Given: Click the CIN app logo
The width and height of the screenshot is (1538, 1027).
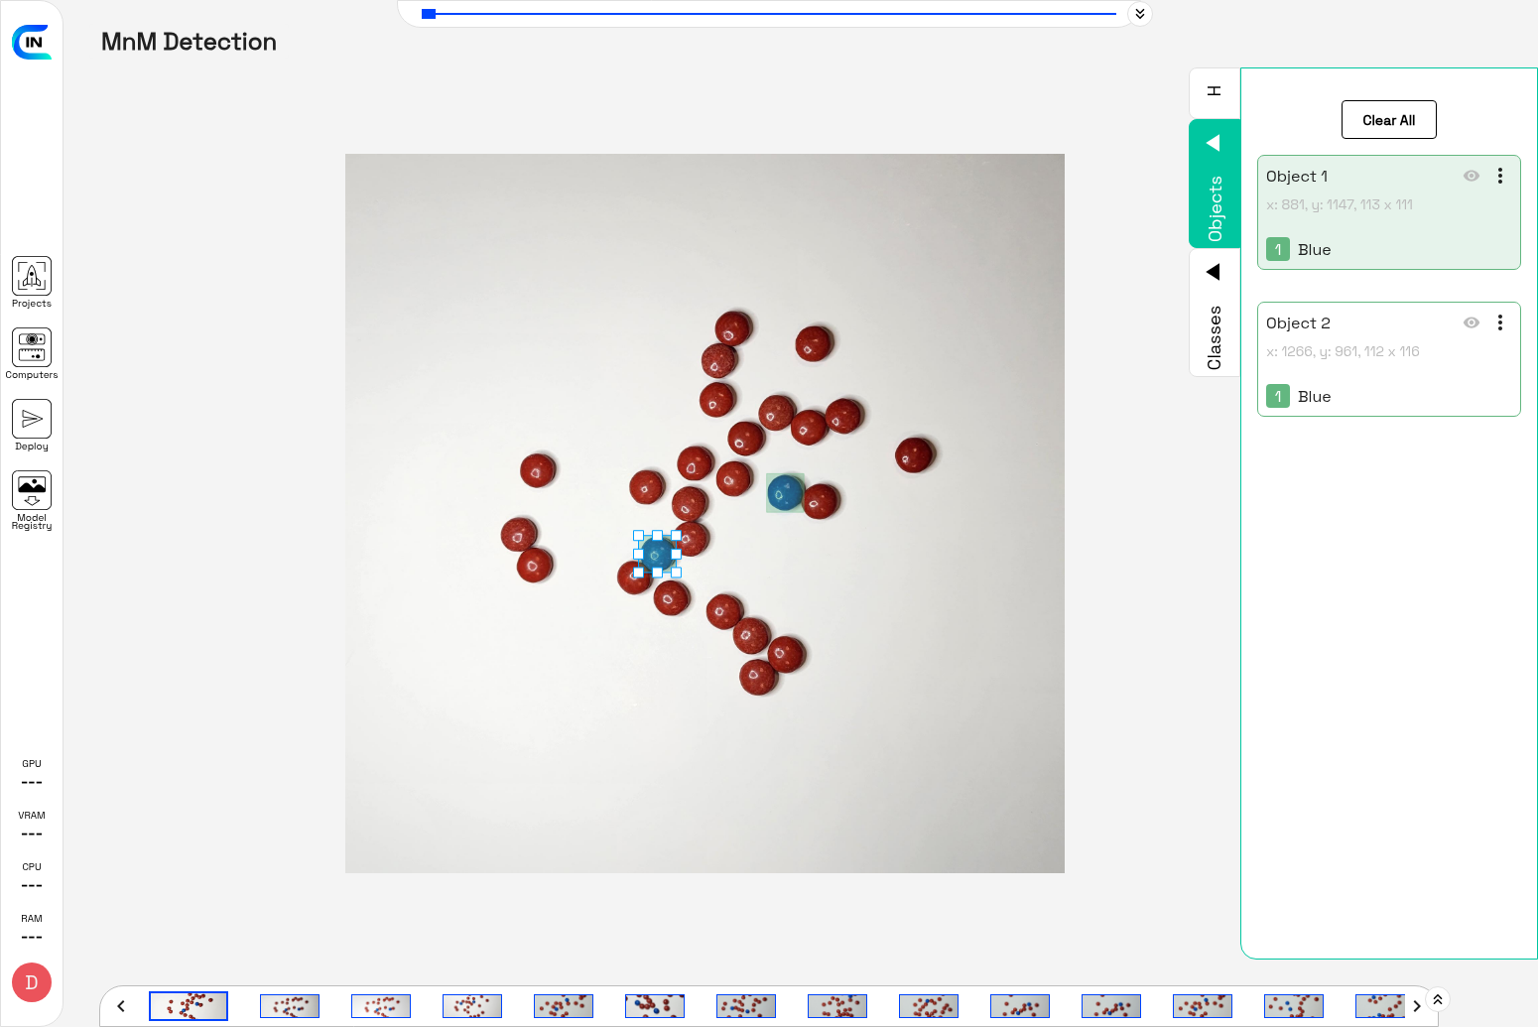Looking at the screenshot, I should (x=32, y=43).
